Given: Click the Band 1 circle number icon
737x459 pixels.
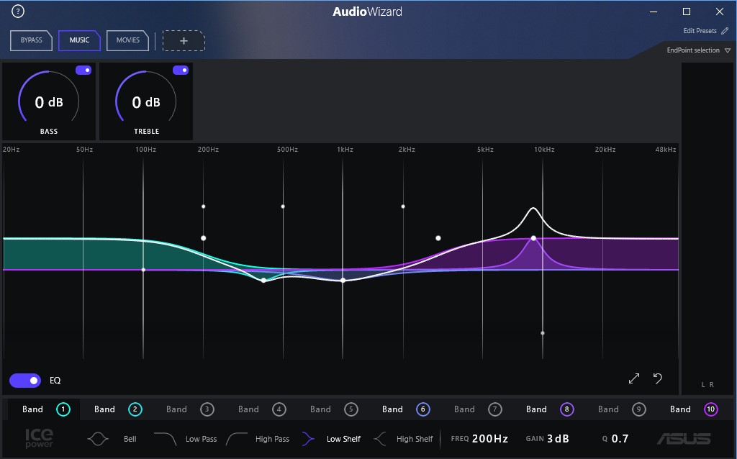Looking at the screenshot, I should pos(63,409).
